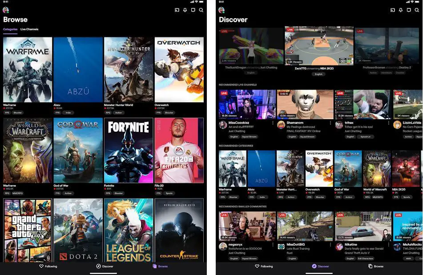Open the Fortnite game cover
This screenshot has width=423, height=275.
tap(129, 150)
